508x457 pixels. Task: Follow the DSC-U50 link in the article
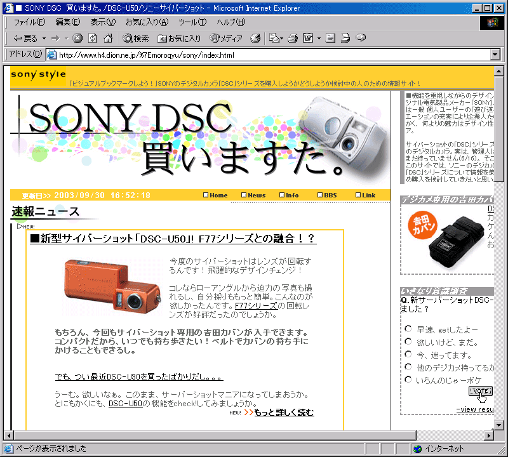[125, 404]
